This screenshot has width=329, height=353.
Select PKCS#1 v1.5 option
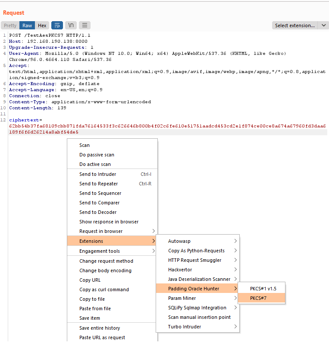click(x=262, y=288)
